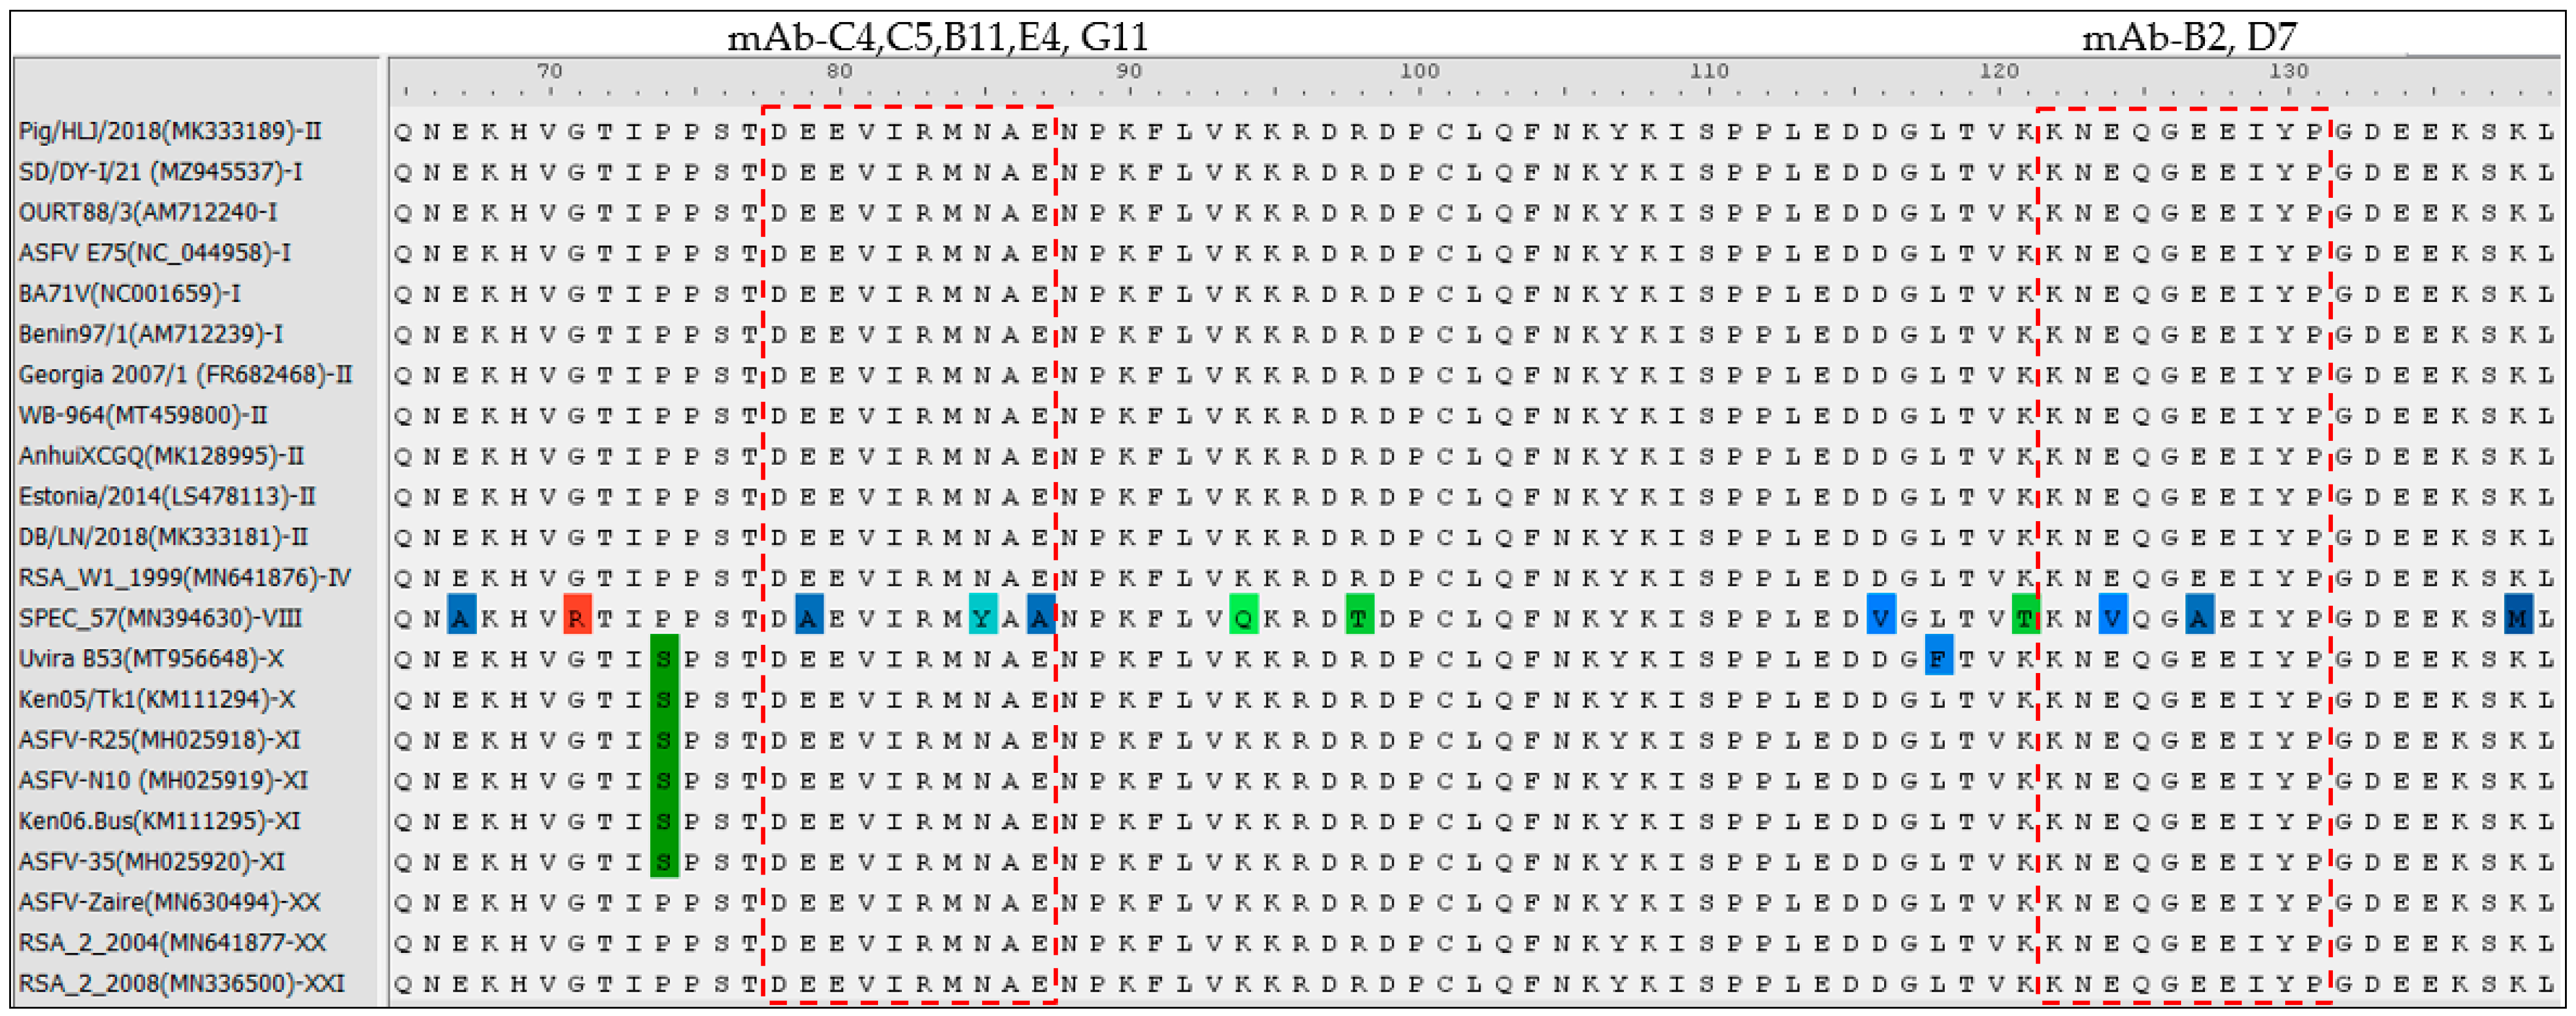Click the mAb-B2, D7 label
This screenshot has height=1016, width=2576.
point(2190,38)
